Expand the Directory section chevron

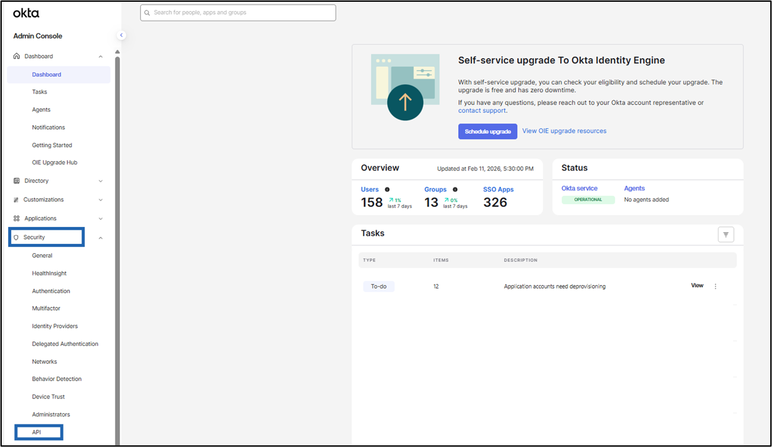coord(100,181)
